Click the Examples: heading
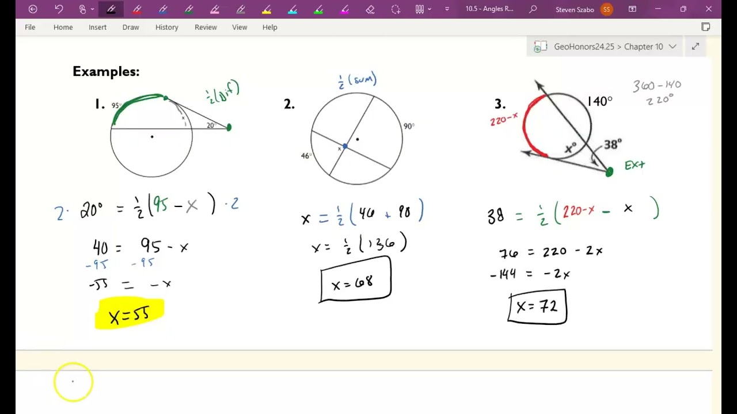 point(106,71)
